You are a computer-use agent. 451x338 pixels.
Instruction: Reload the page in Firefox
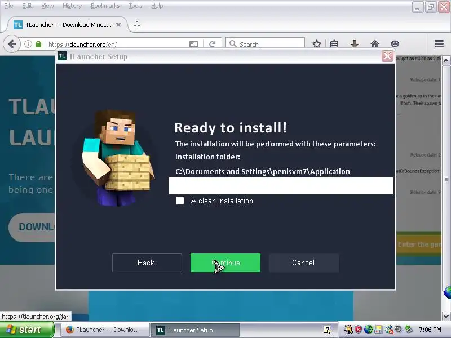(213, 44)
